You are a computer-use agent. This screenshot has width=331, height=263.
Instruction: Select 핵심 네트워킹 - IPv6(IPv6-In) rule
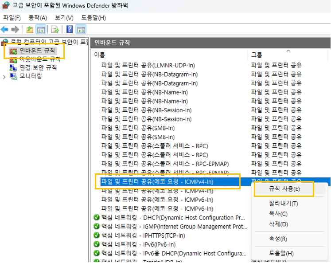point(139,244)
